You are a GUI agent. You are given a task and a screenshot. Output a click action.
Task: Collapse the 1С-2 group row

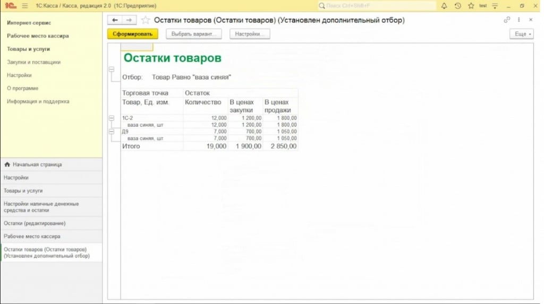[x=112, y=118]
